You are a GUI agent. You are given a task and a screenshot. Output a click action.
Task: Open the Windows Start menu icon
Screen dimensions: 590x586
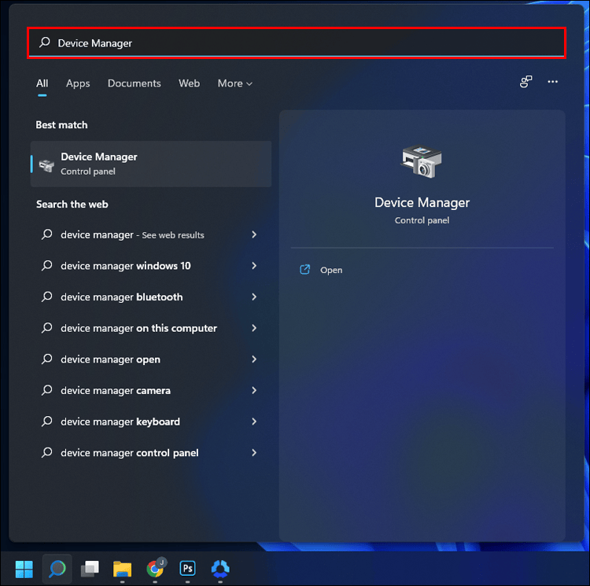point(24,569)
